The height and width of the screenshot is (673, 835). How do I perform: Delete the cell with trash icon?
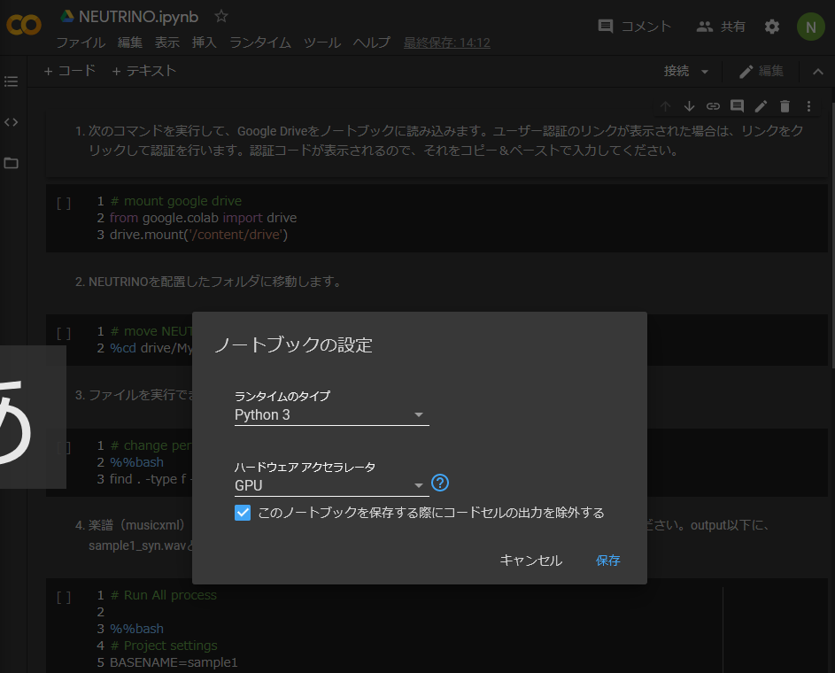point(785,106)
